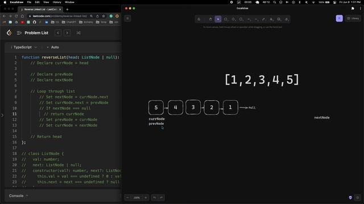Open the File menu
The height and width of the screenshot is (204, 364).
29,2
